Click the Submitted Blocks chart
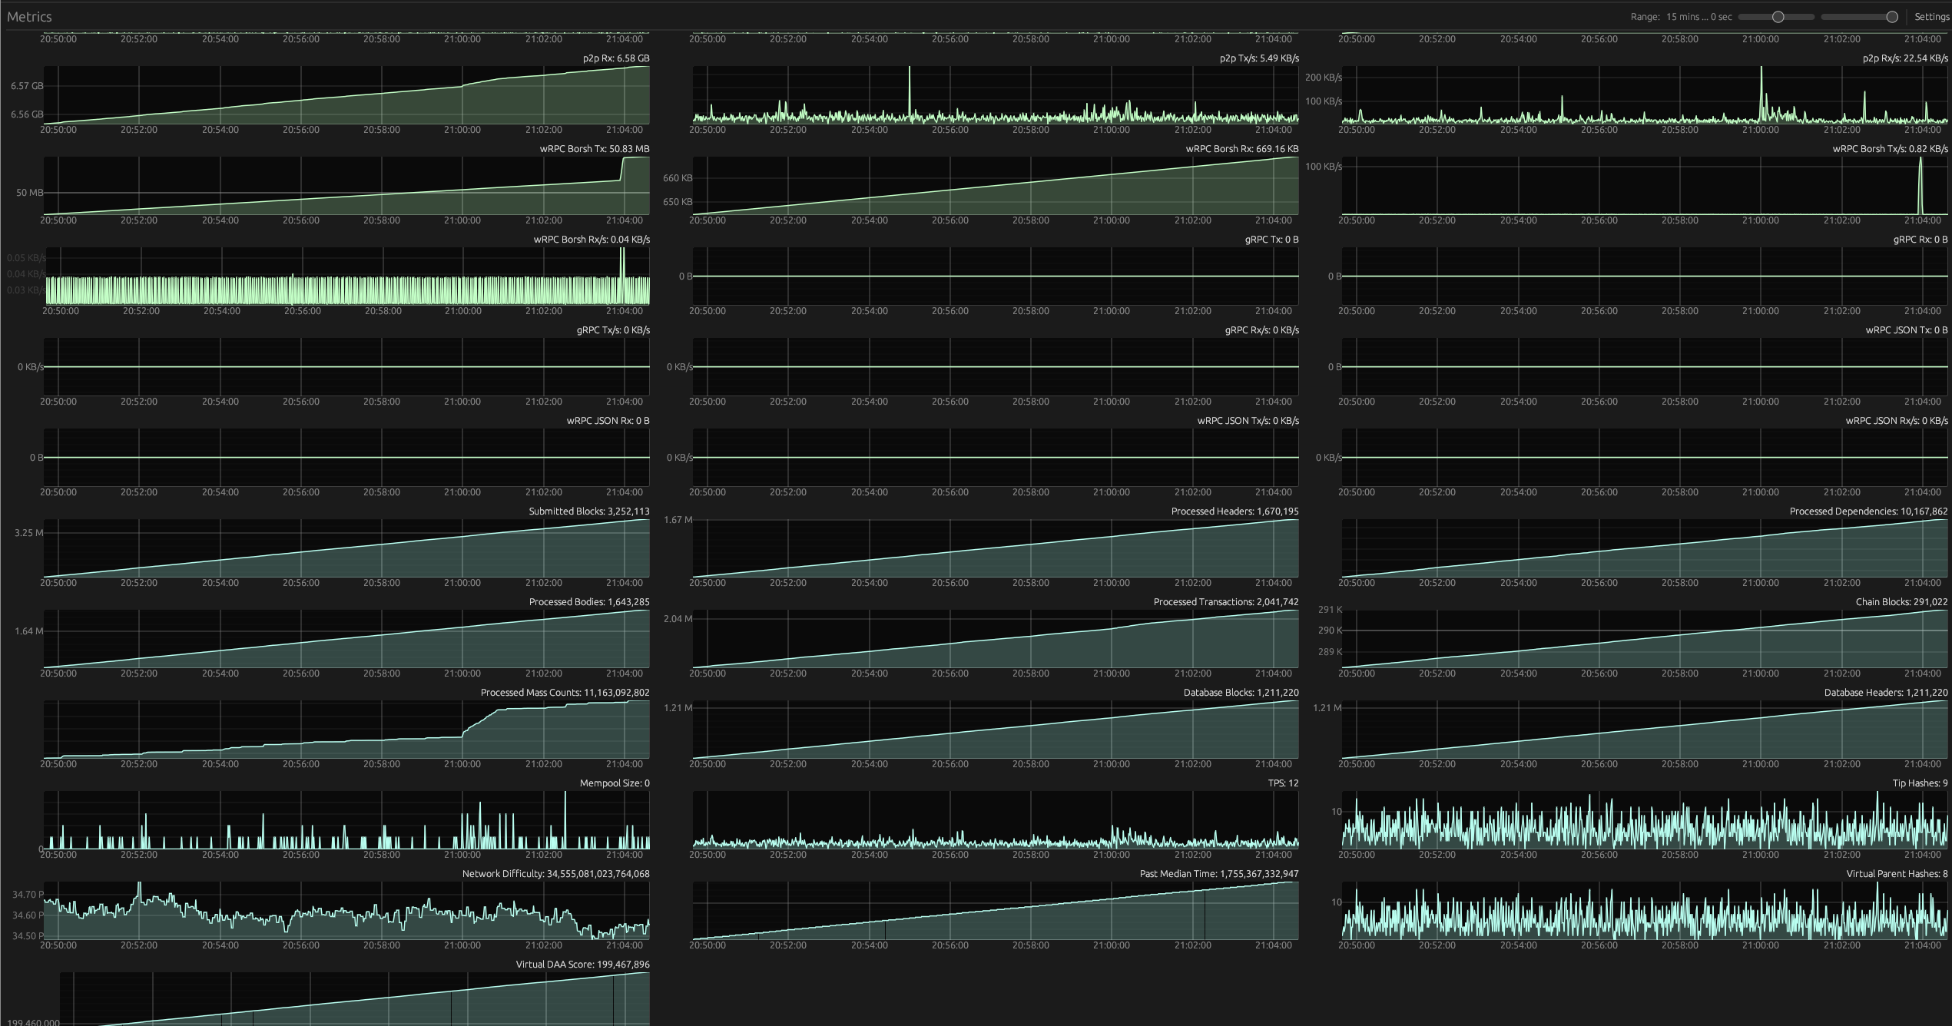The image size is (1952, 1026). coord(346,548)
